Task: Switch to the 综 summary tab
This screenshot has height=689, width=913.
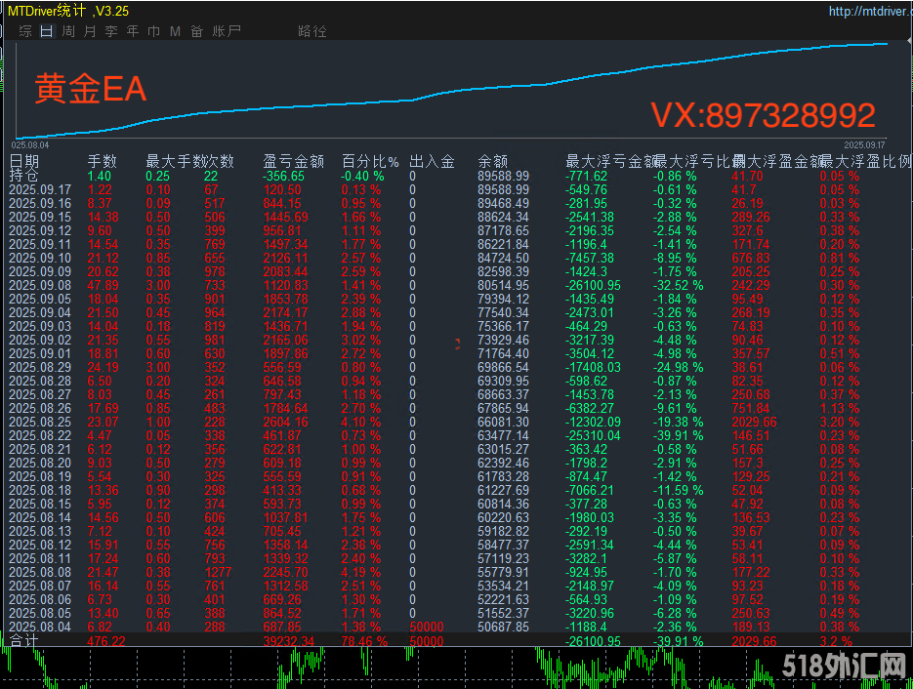Action: tap(25, 31)
